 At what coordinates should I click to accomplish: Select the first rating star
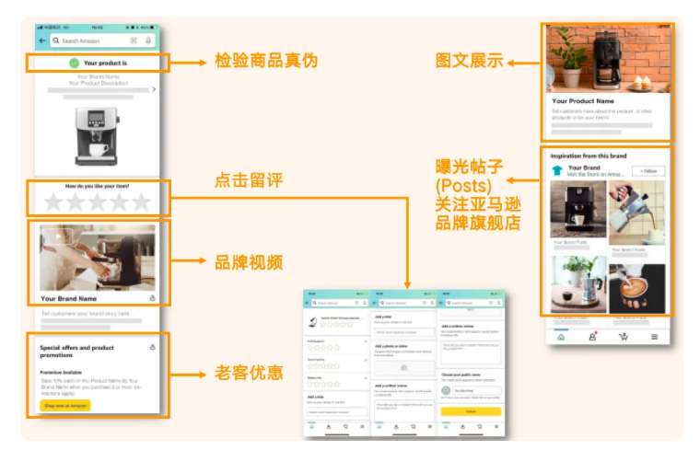tap(54, 201)
